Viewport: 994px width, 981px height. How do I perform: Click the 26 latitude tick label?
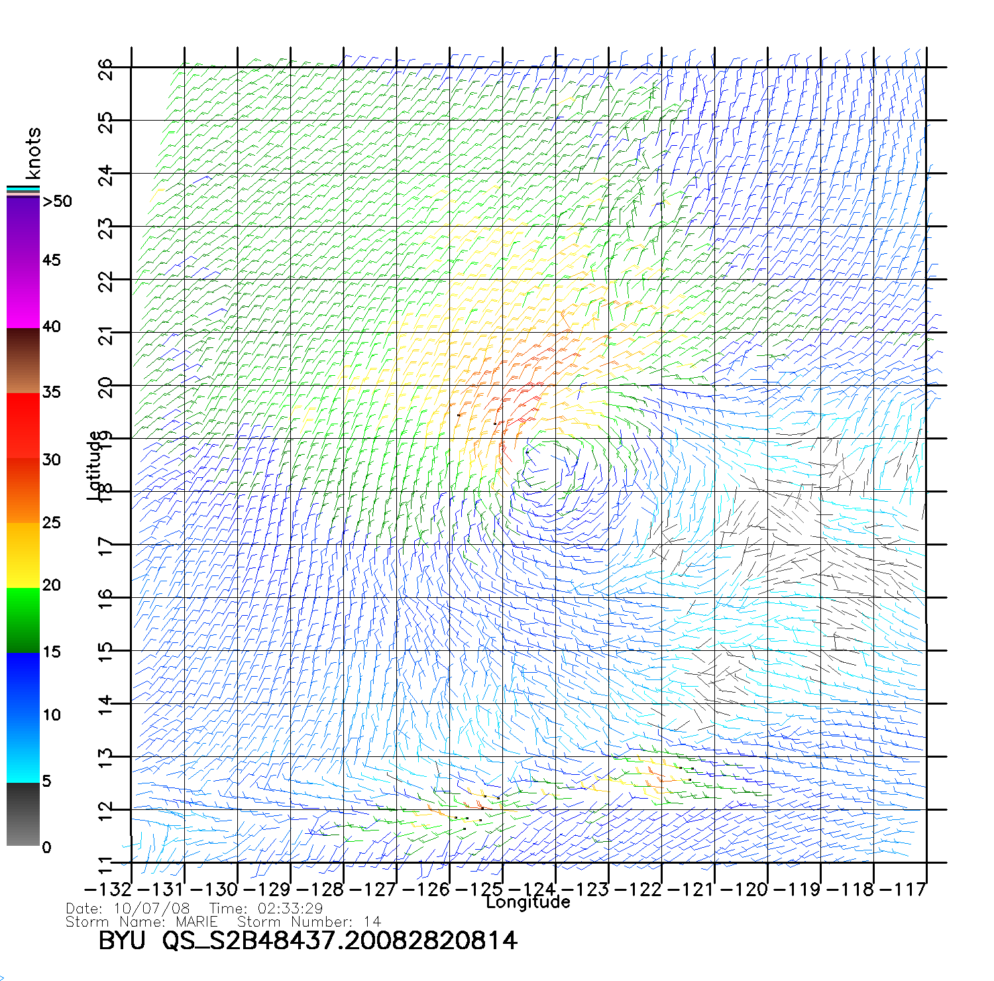(x=106, y=69)
